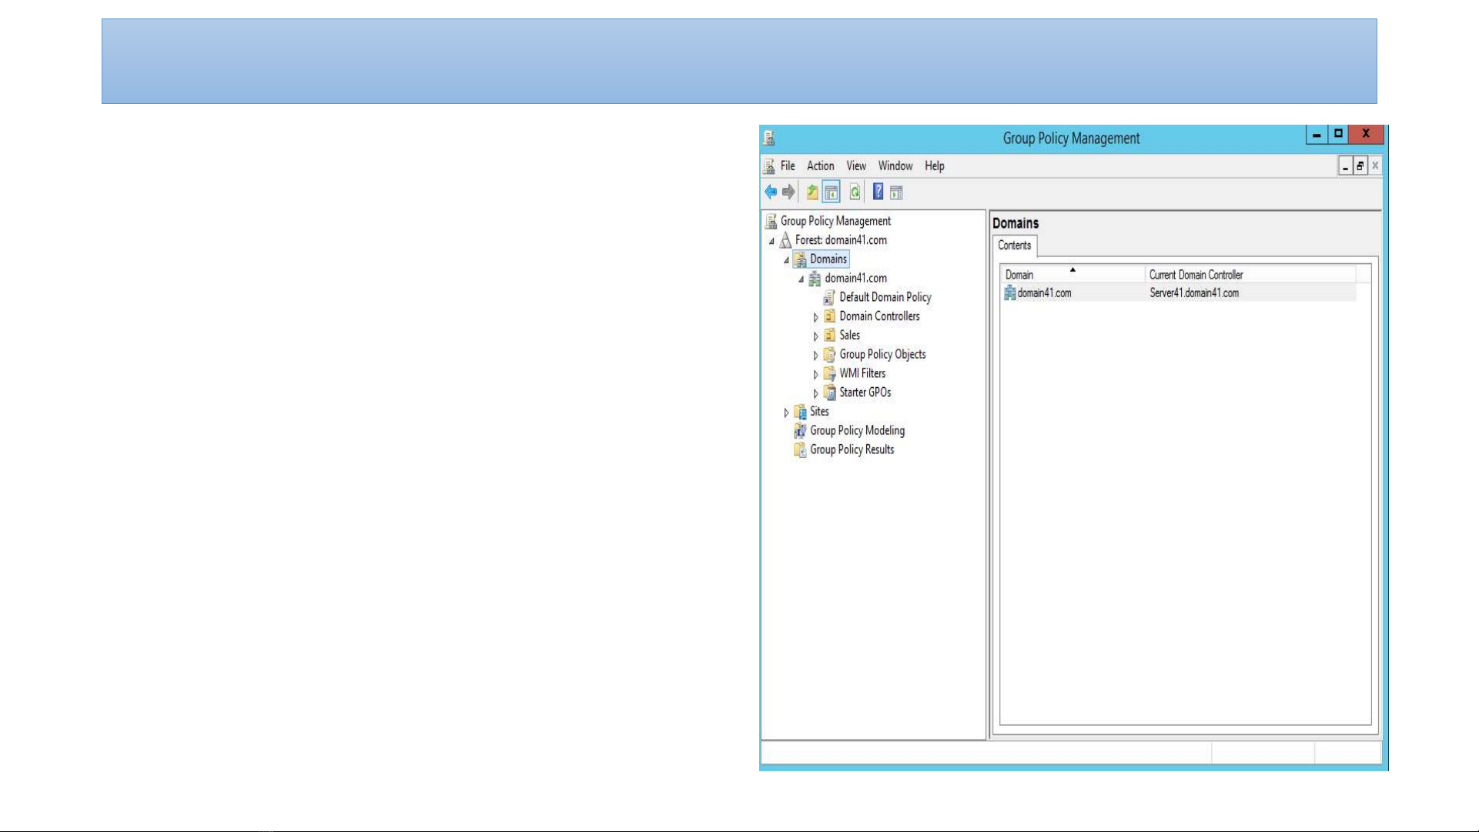Viewport: 1479px width, 832px height.
Task: Select Group Policy Results node
Action: point(851,450)
